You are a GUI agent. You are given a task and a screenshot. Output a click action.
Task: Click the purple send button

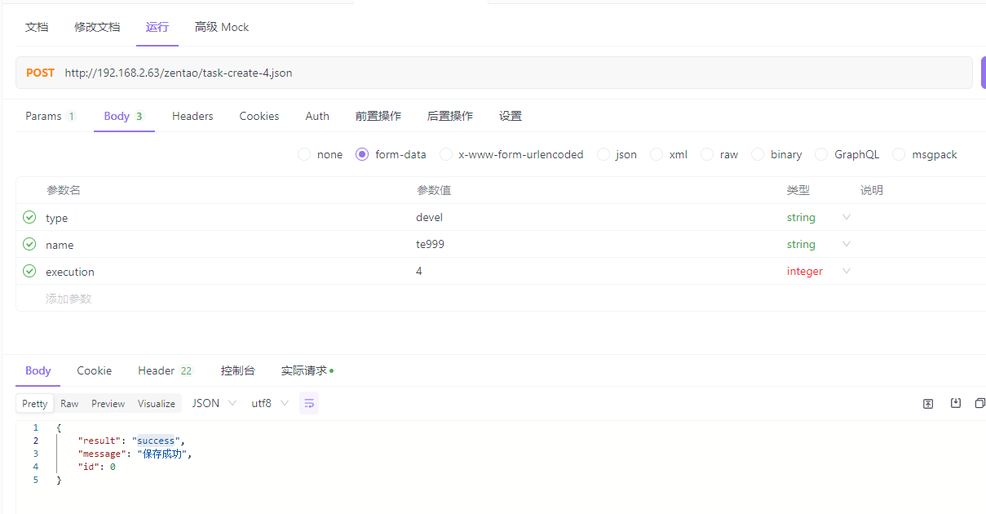[983, 73]
